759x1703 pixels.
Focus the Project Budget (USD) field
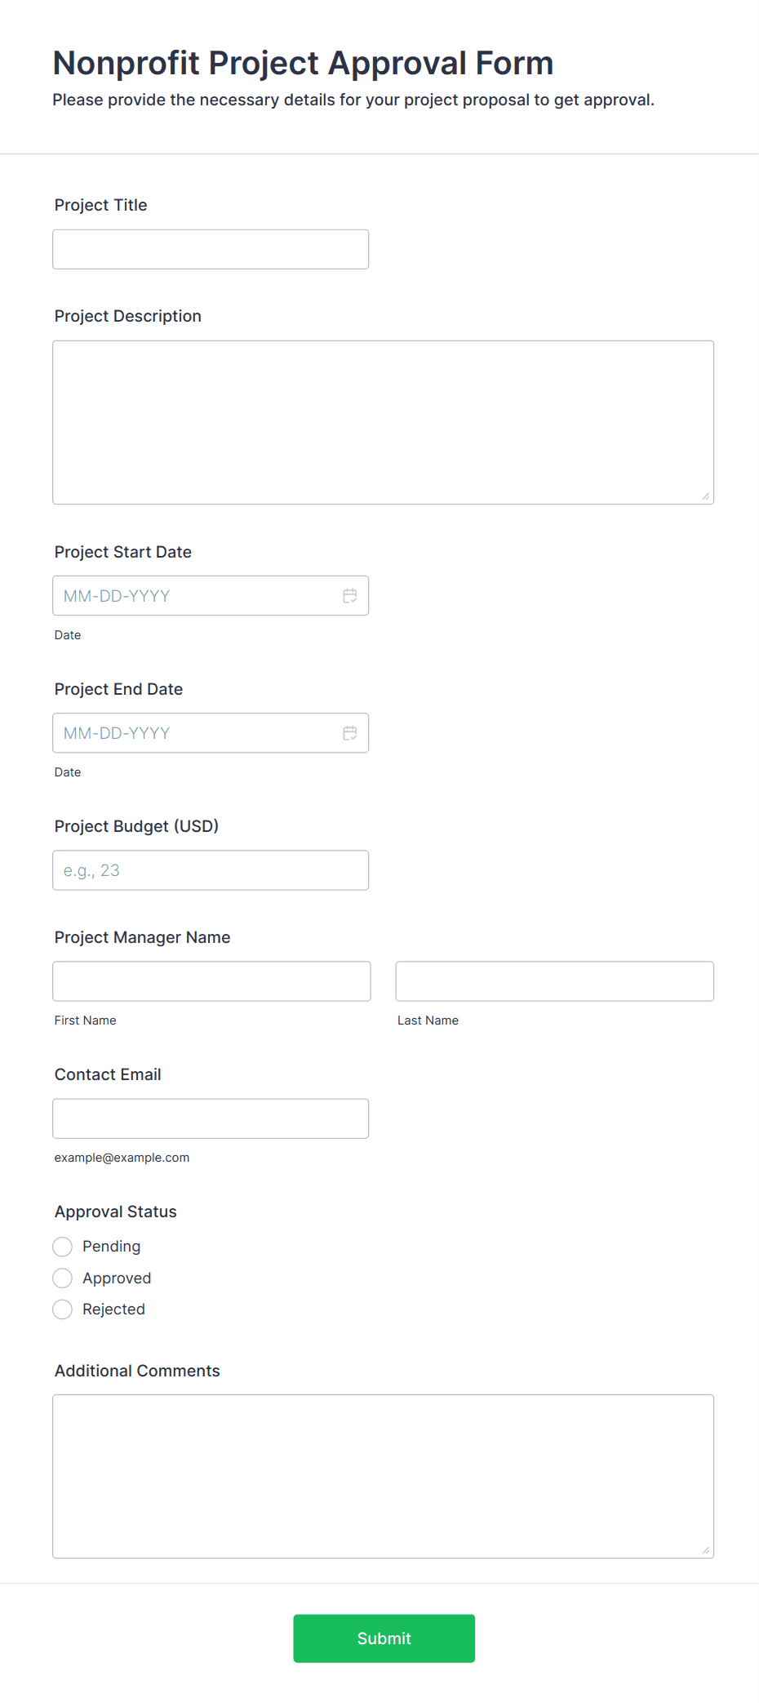tap(211, 870)
